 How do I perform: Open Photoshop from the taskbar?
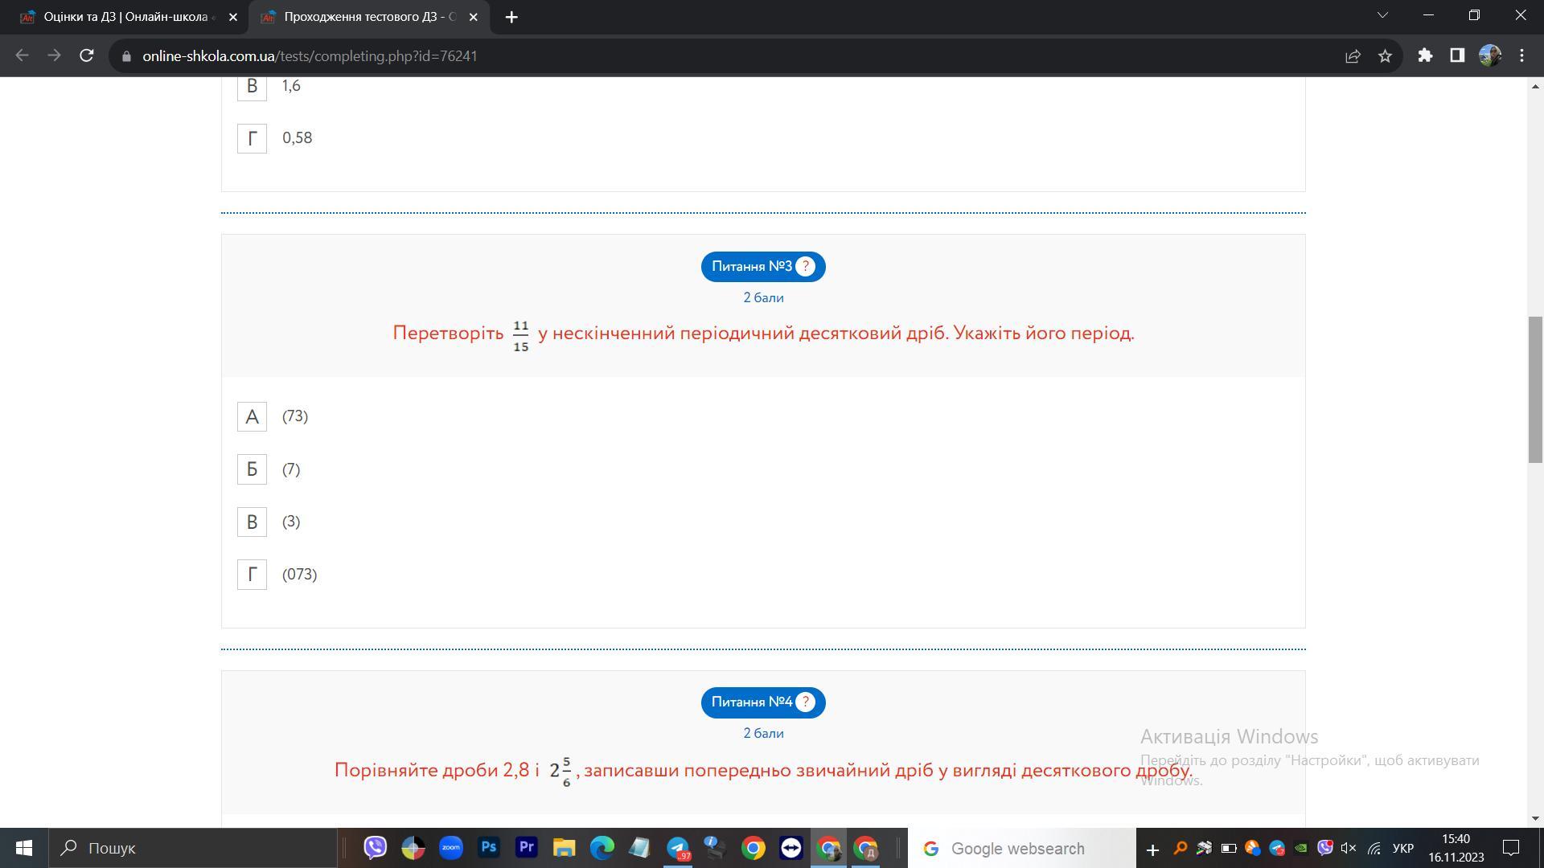click(x=488, y=848)
